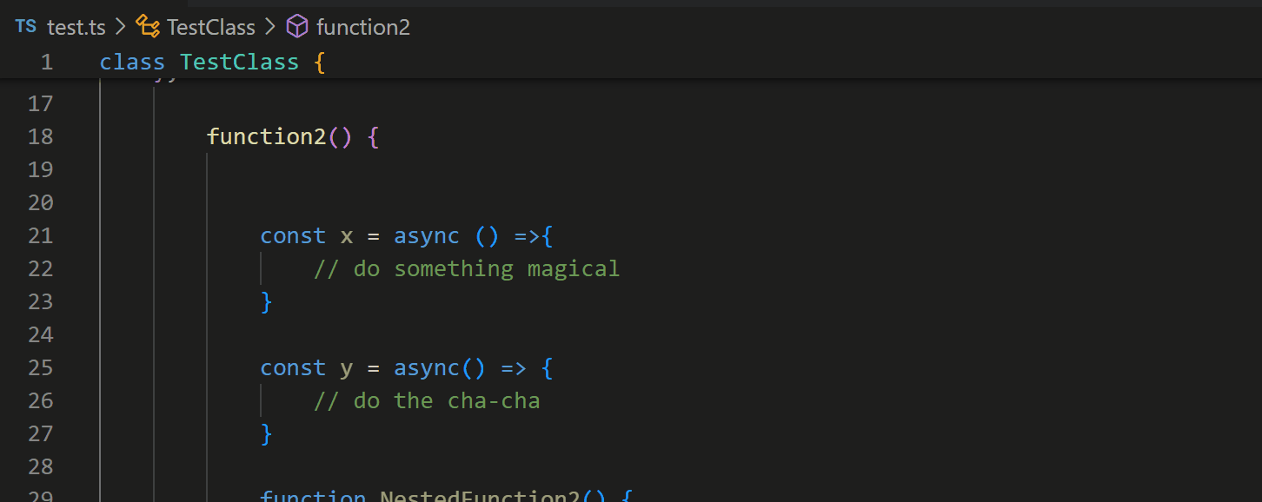Screen dimensions: 1262x502
Task: Click the function2 breadcrumb label
Action: [x=363, y=27]
